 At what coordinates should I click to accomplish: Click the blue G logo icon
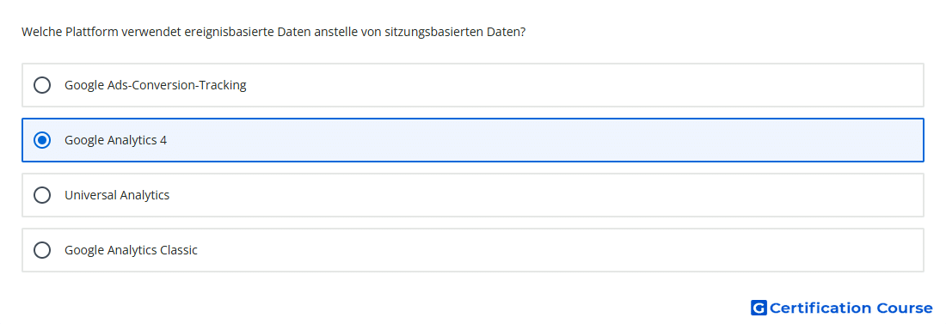click(x=759, y=308)
